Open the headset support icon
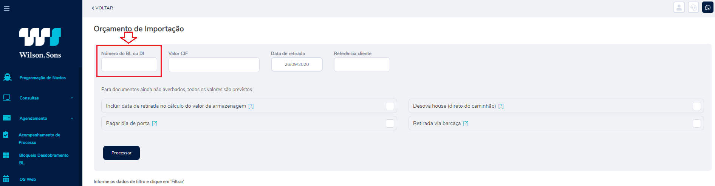 pos(693,7)
